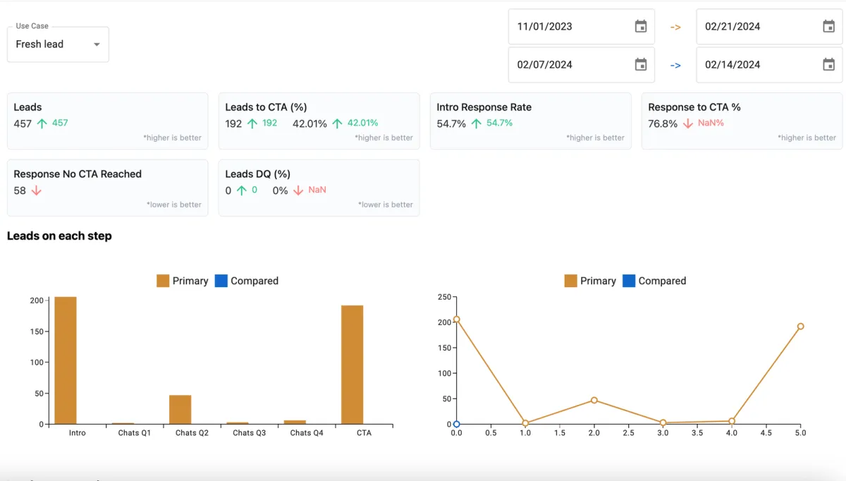The height and width of the screenshot is (481, 846).
Task: Click *lower is better note in Leads DQ
Action: point(386,205)
